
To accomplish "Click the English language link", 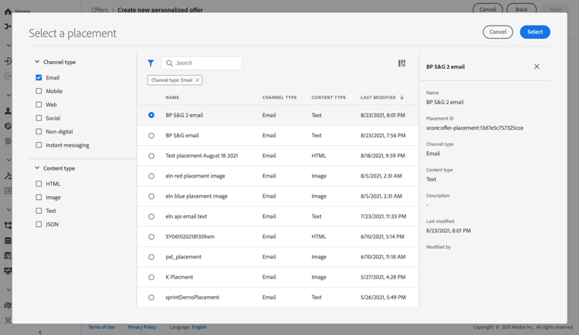I will [199, 327].
